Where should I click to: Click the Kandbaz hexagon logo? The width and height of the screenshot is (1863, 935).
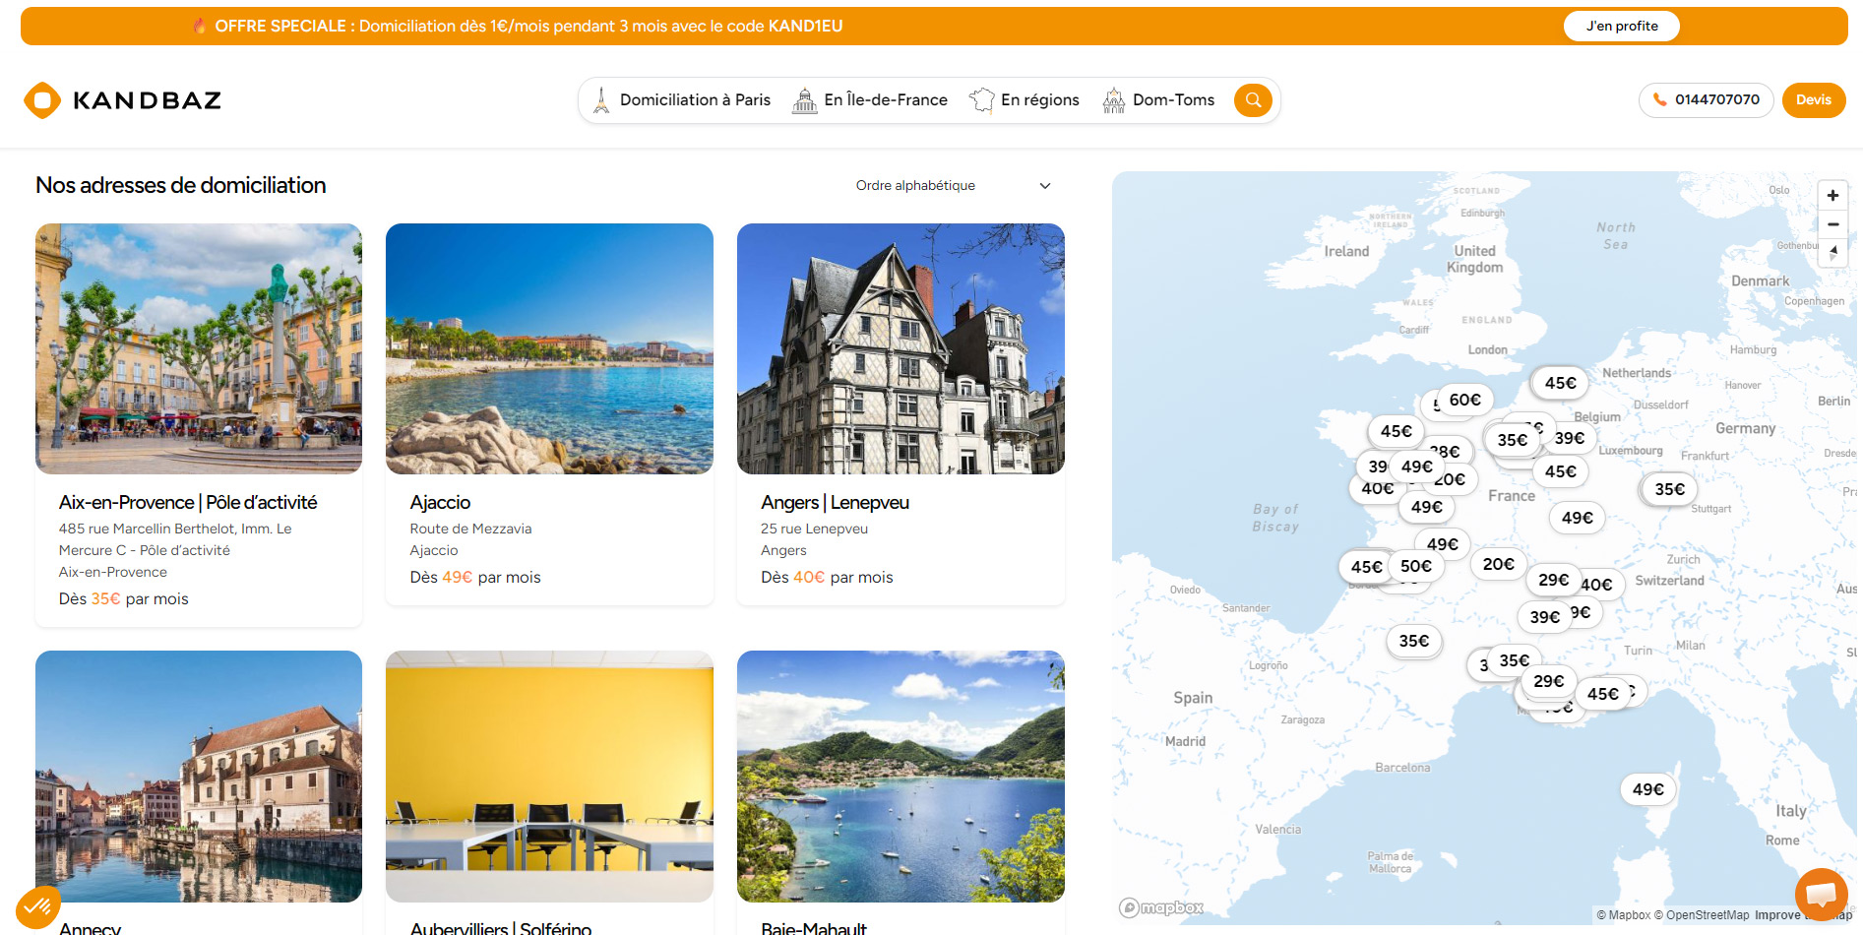point(42,100)
